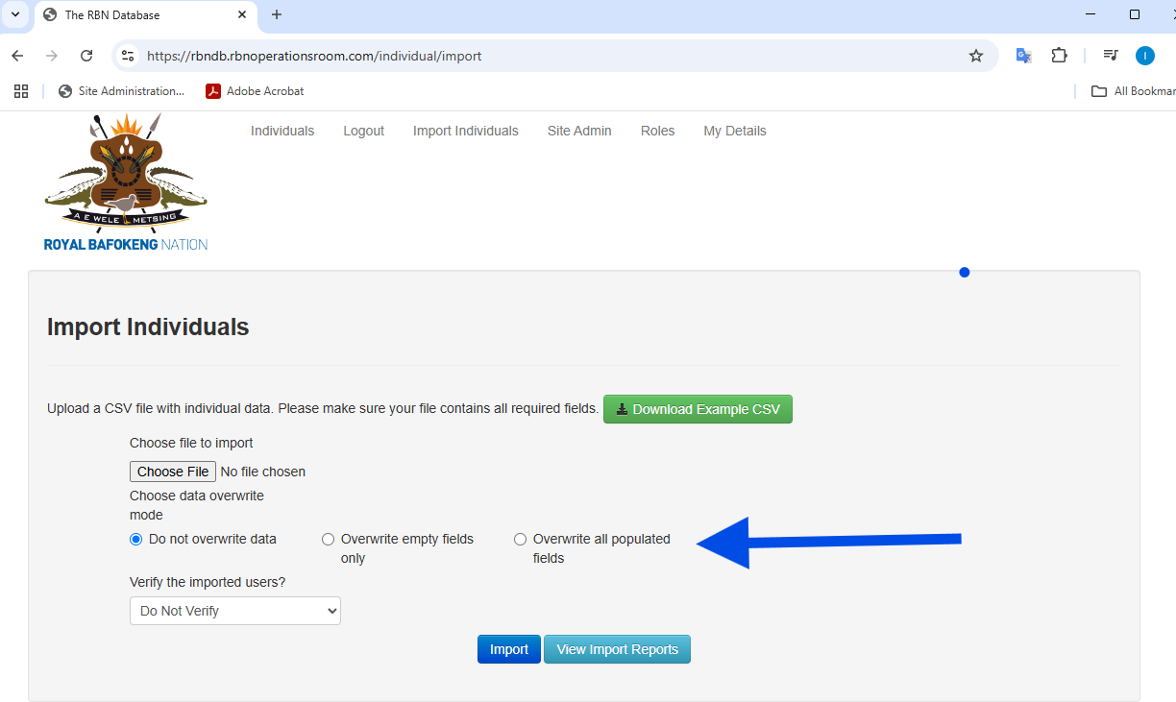The width and height of the screenshot is (1176, 702).
Task: Open the Adobe Acrobat bookmark
Action: (x=255, y=91)
